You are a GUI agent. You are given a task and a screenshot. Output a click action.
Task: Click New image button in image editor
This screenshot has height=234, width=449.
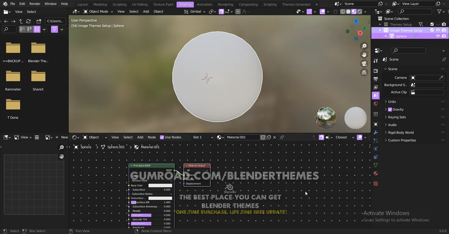(x=62, y=137)
